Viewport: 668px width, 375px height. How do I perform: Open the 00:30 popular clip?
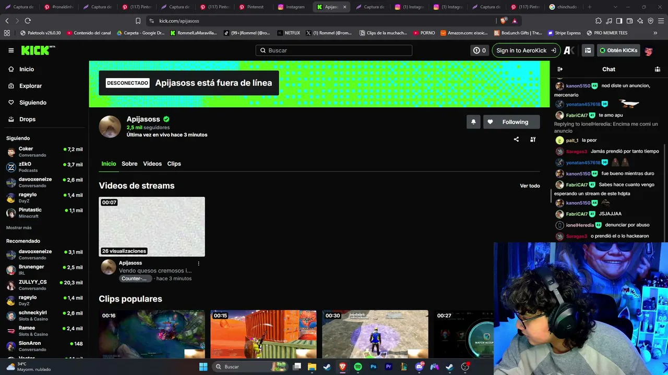375,334
